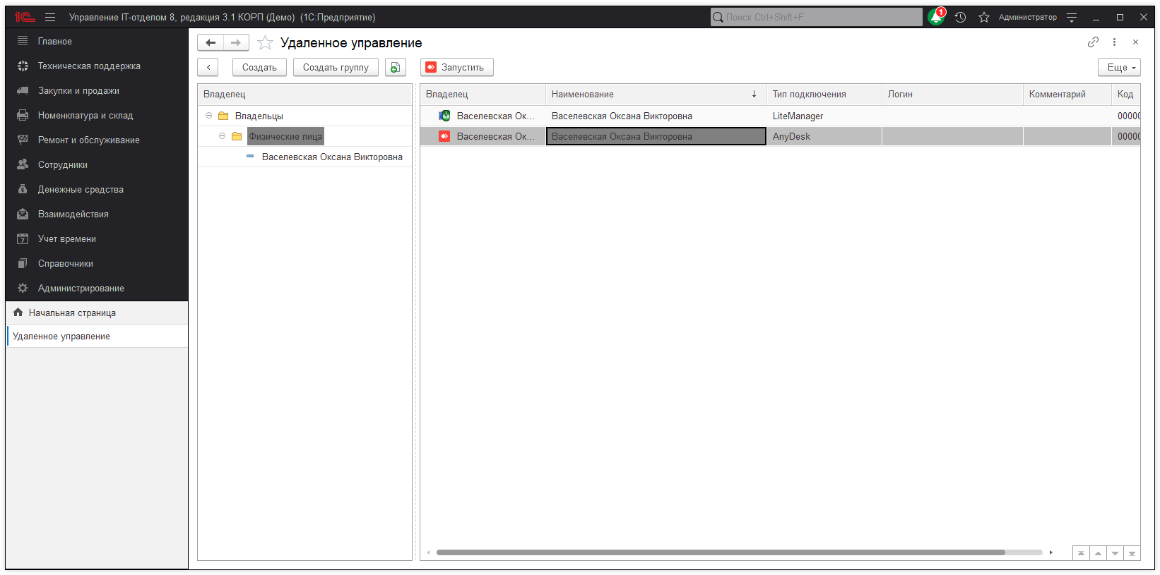Click the copy link chain icon
The height and width of the screenshot is (575, 1160).
click(1093, 42)
